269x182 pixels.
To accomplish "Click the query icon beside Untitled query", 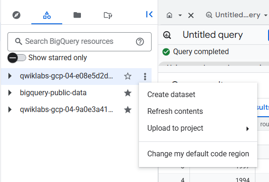I will [167, 35].
